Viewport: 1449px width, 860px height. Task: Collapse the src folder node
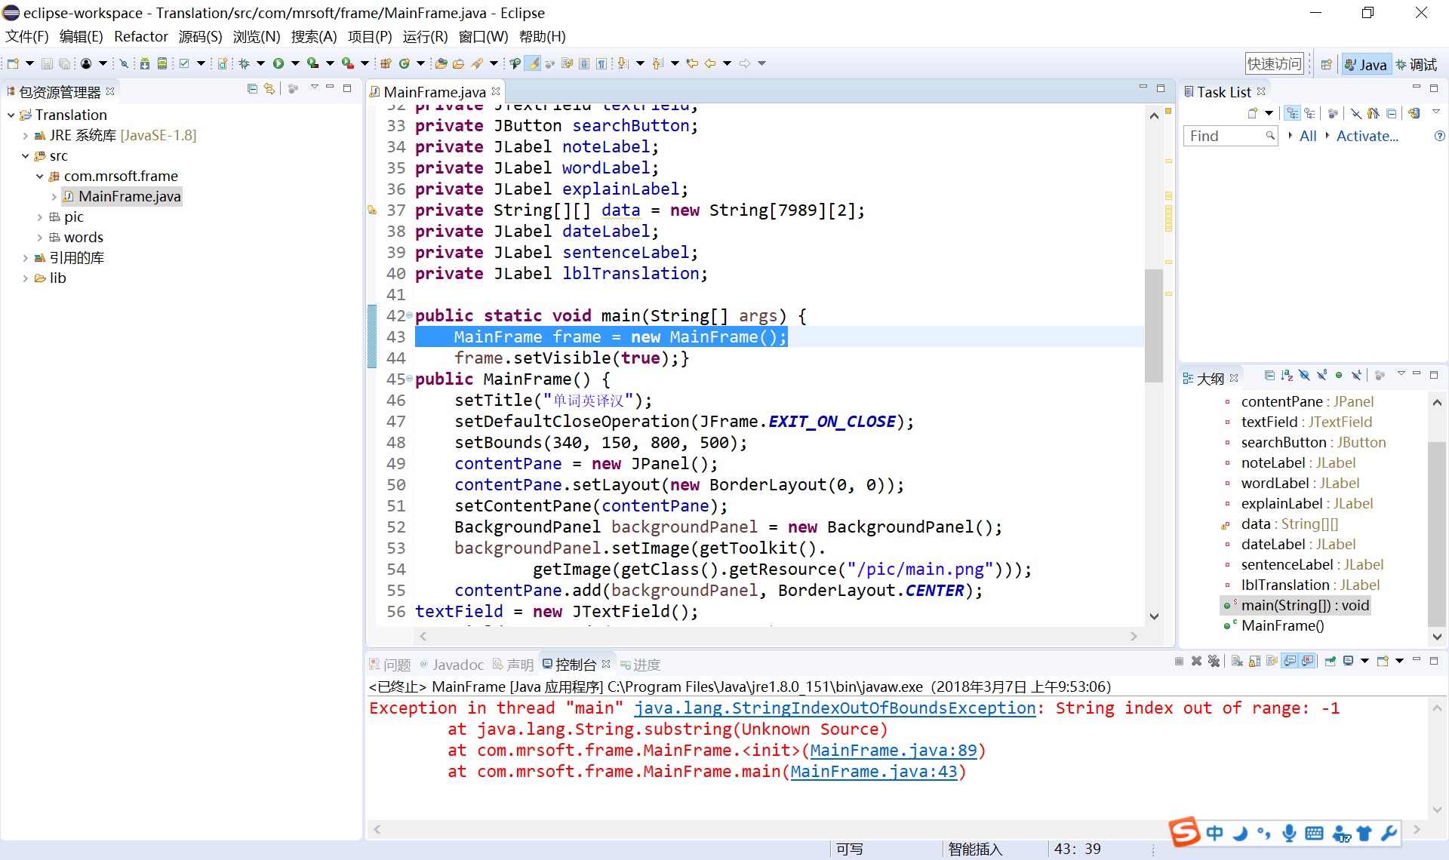point(25,156)
